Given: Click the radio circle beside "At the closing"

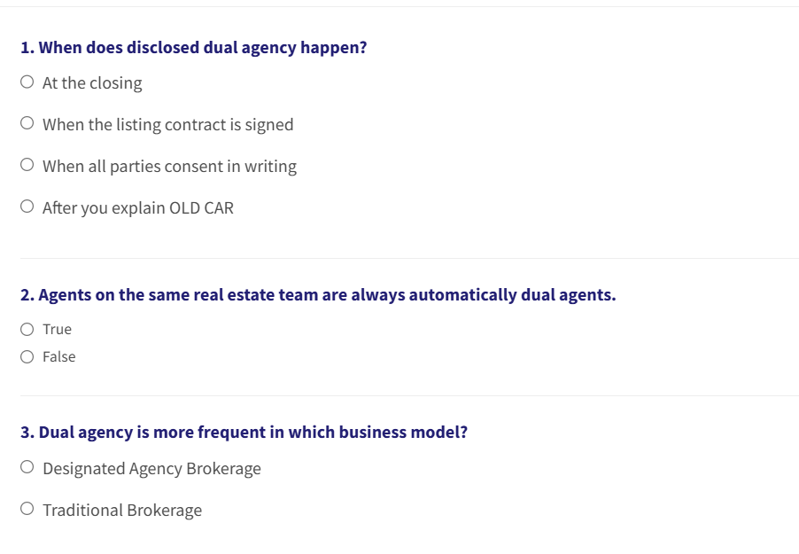Looking at the screenshot, I should pyautogui.click(x=27, y=80).
